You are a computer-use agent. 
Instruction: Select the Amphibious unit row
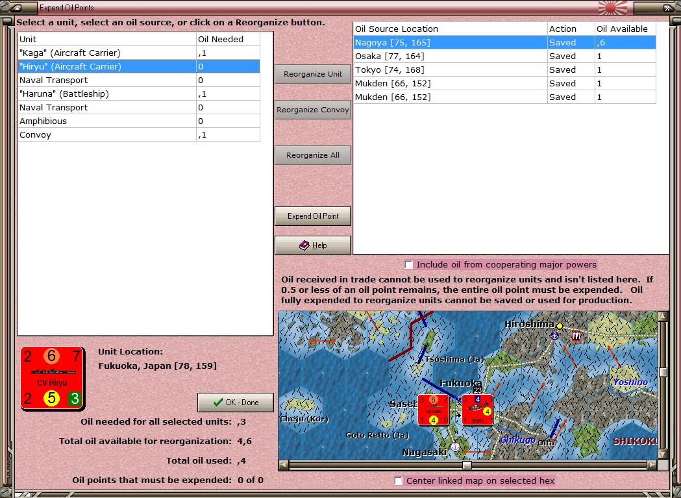coord(139,121)
